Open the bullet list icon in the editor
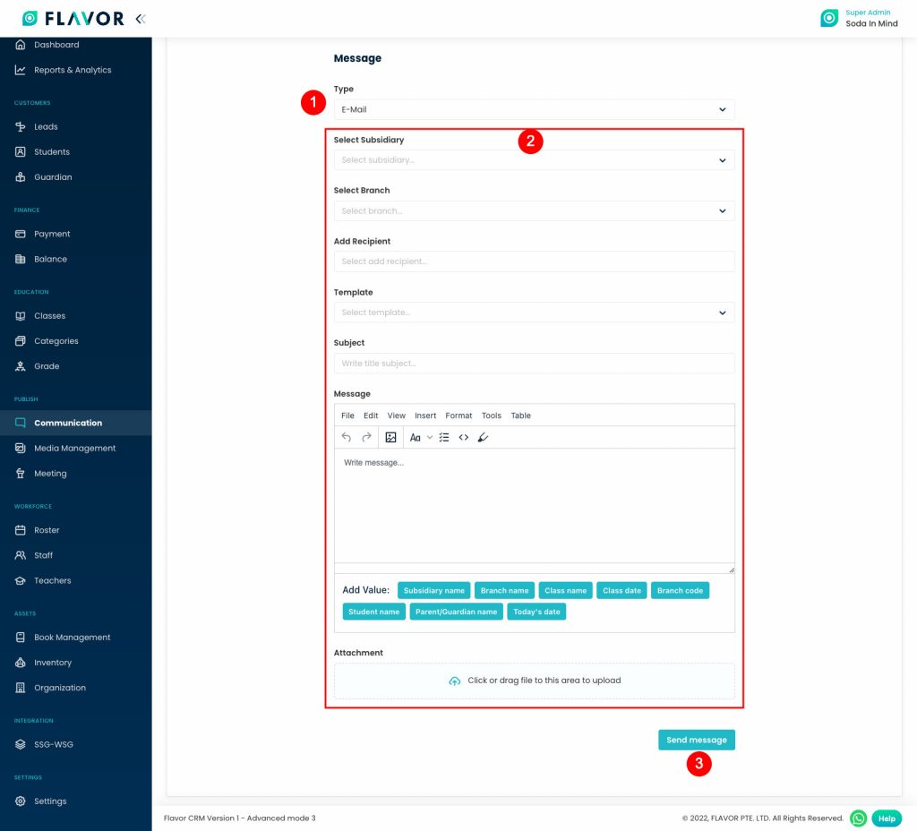Screen dimensions: 917x831 [x=444, y=437]
